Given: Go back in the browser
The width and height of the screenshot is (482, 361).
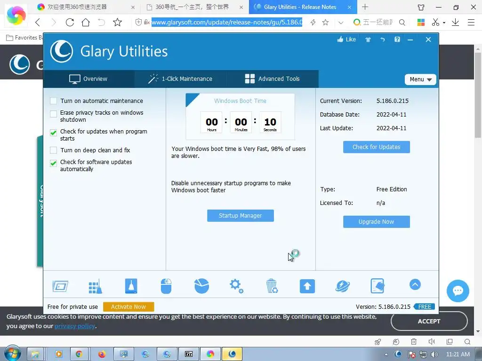Looking at the screenshot, I should (x=38, y=22).
